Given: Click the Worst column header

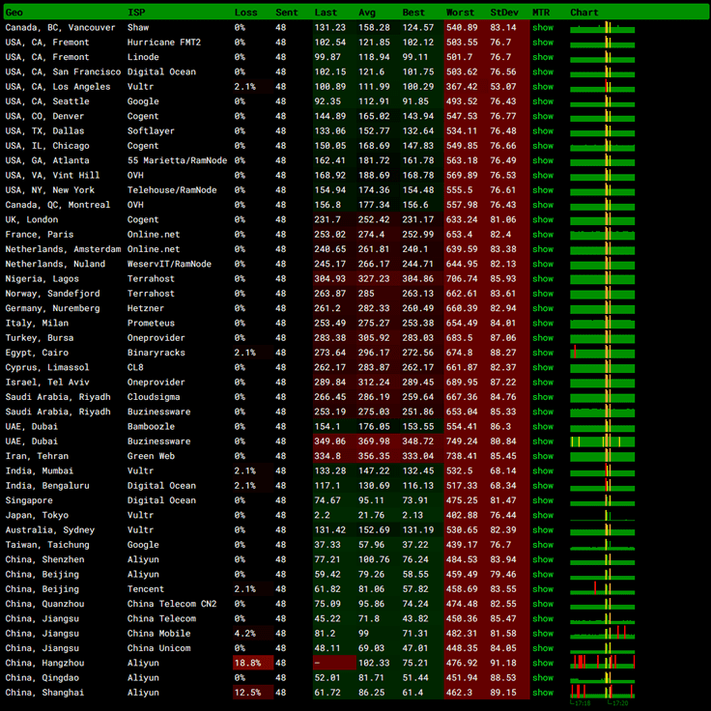Looking at the screenshot, I should tap(460, 13).
